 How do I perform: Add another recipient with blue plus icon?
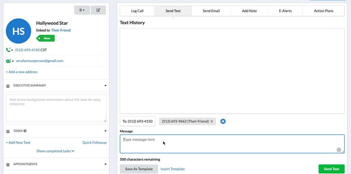click(x=223, y=121)
